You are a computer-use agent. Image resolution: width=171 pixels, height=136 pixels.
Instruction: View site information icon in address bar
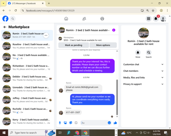tap(23, 11)
